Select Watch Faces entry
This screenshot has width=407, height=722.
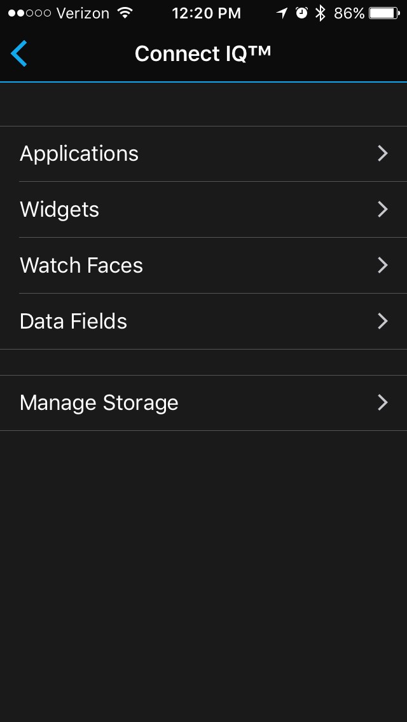click(81, 266)
